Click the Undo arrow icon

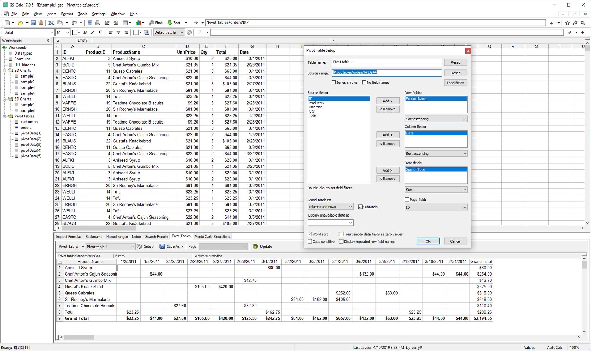(x=107, y=23)
